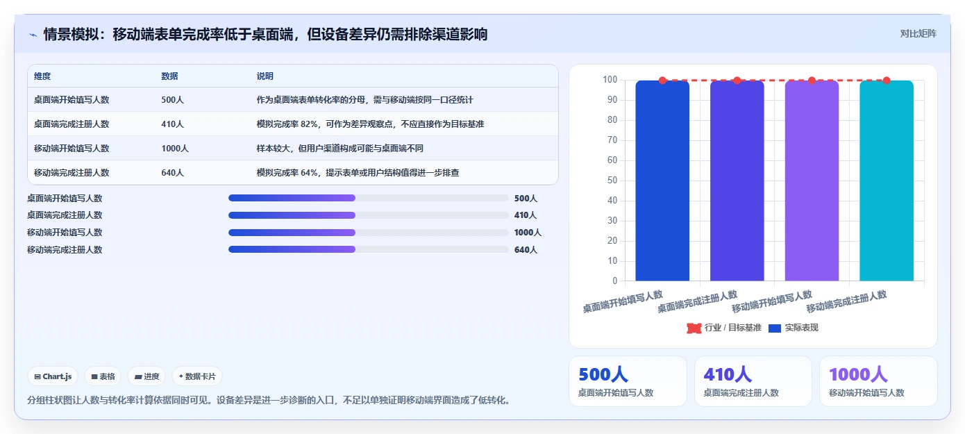Click the 640人 value beside the progress bar
Screen dimensions: 965x434
526,249
